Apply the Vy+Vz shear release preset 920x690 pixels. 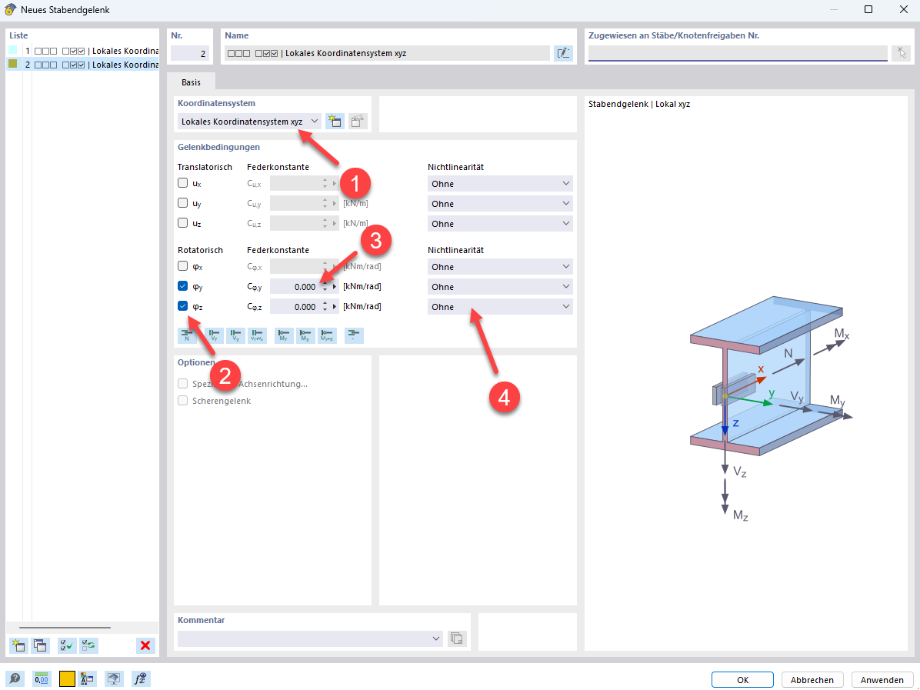click(x=257, y=335)
